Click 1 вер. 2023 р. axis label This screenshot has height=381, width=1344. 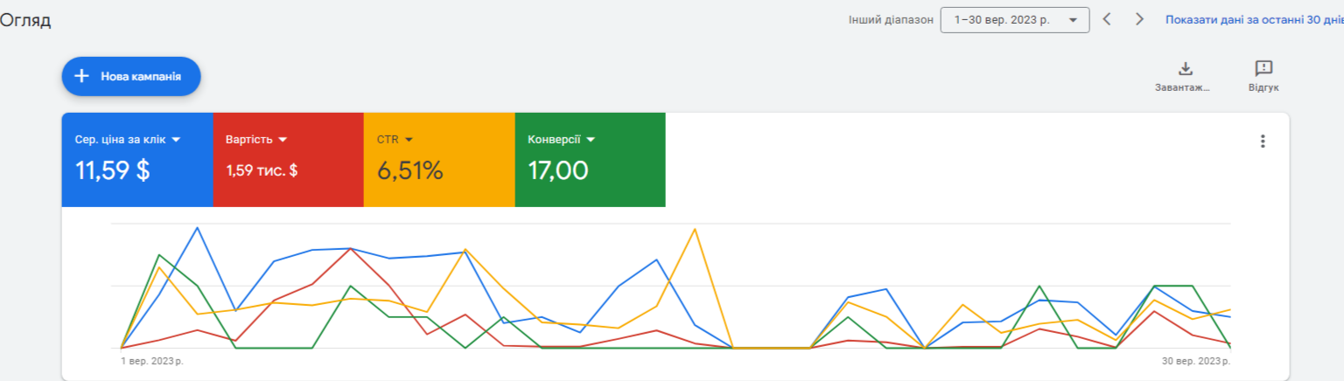152,360
